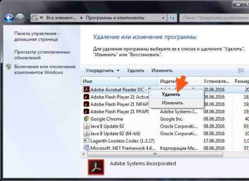Open «Просмотр установленных обновлений» link

click(x=42, y=55)
